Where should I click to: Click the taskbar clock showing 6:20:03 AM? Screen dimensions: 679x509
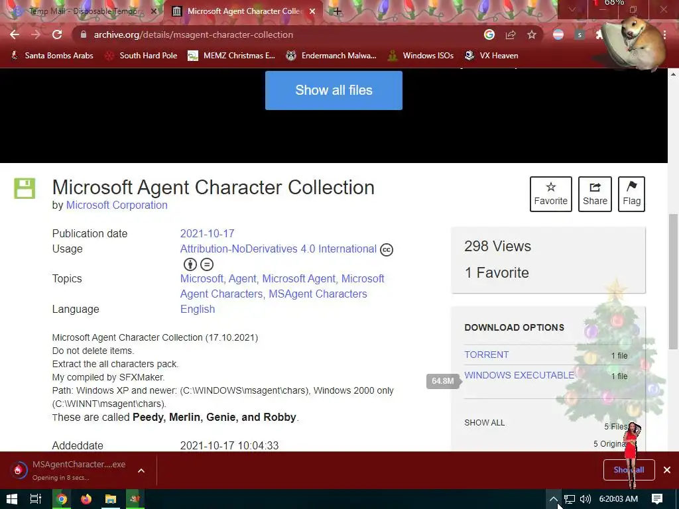click(619, 499)
